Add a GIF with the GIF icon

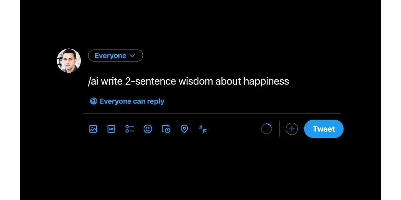click(x=111, y=129)
